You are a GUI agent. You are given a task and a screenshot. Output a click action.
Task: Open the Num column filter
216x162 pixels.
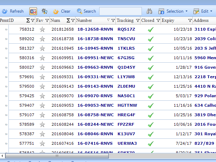pyautogui.click(x=73, y=20)
